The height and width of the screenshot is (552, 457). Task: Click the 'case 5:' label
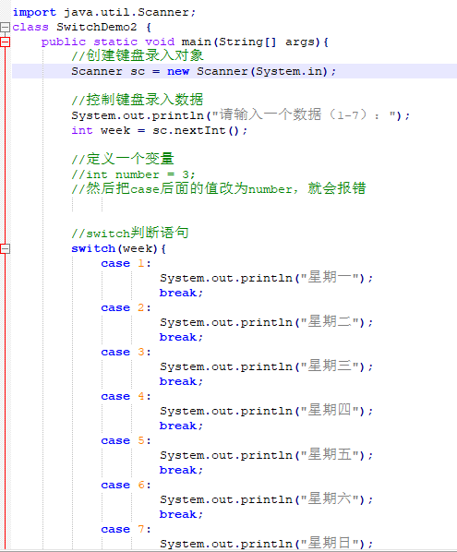[x=126, y=440]
